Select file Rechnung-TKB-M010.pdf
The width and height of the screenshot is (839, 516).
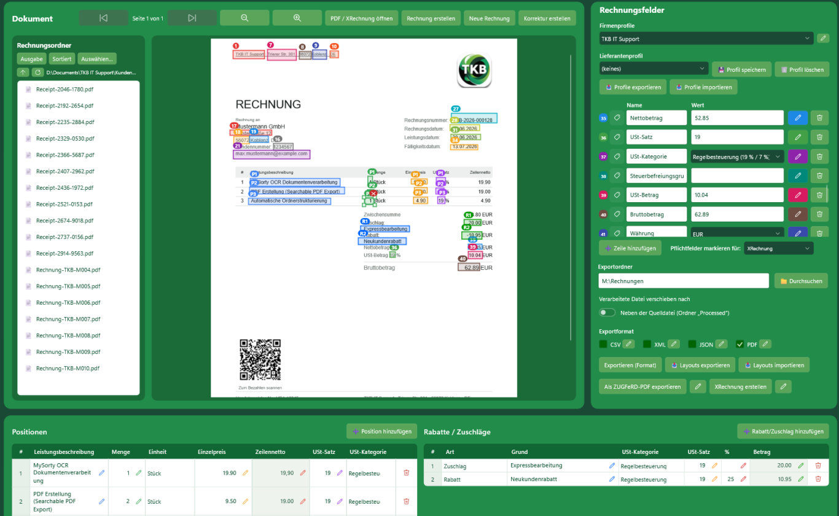tap(68, 369)
